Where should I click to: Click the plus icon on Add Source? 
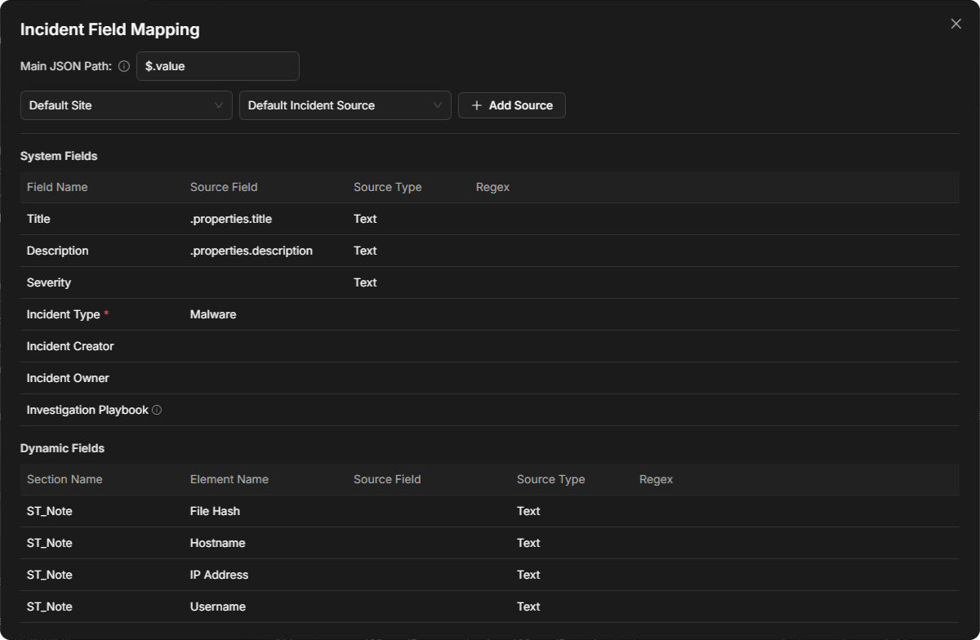[477, 105]
